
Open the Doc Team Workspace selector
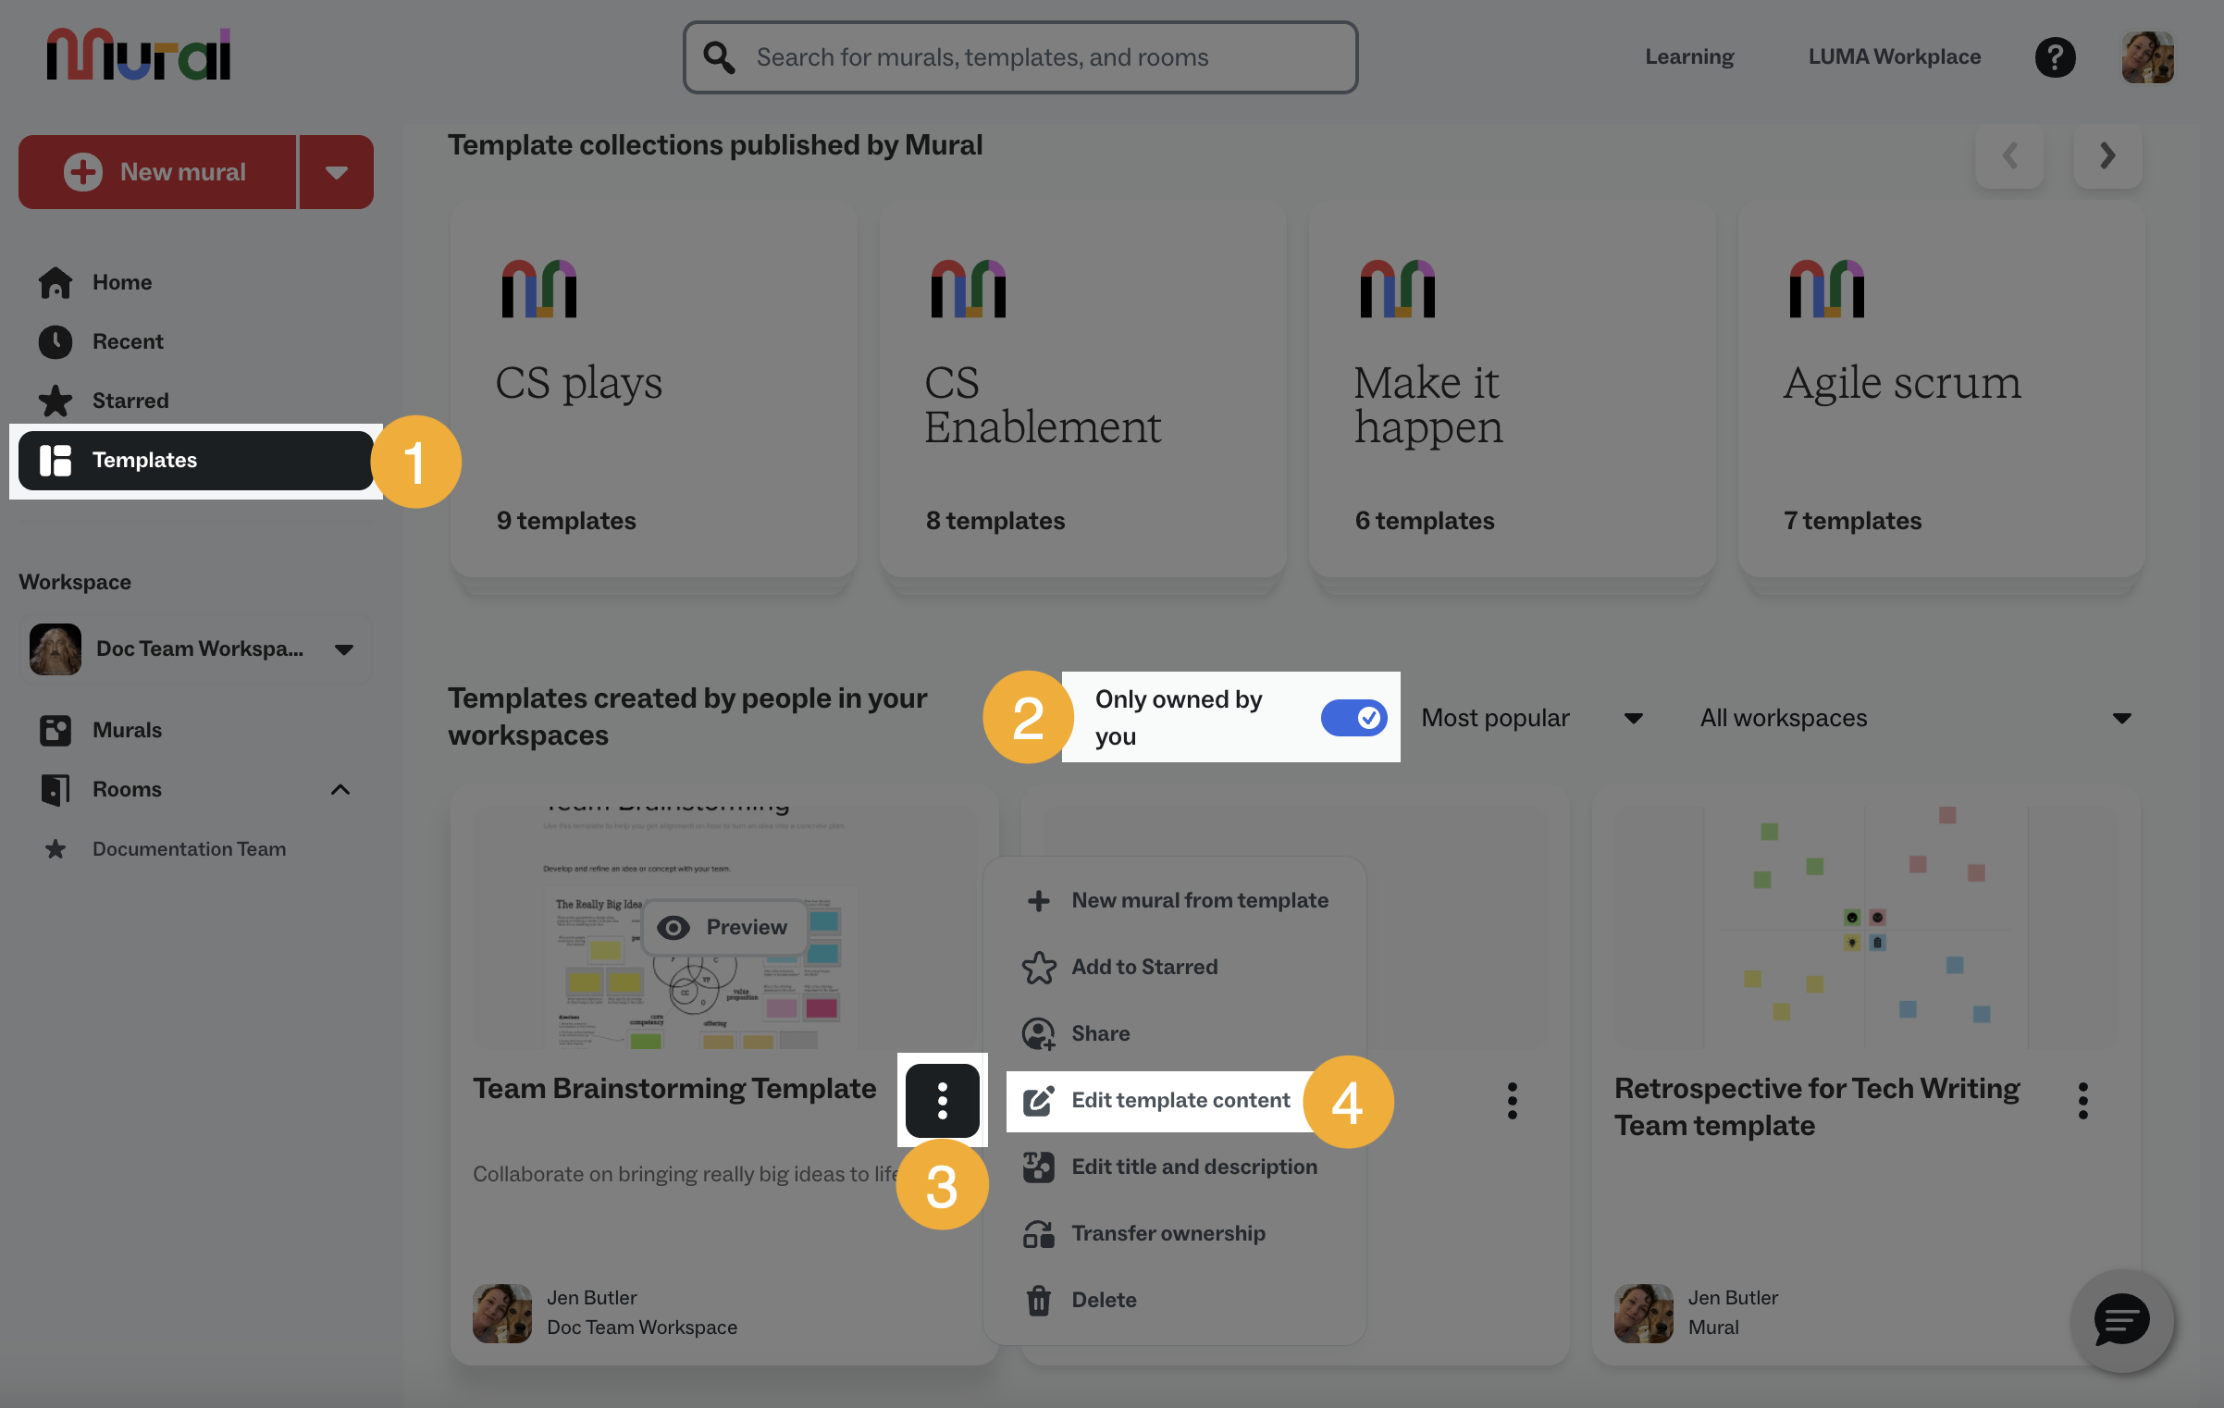pos(195,649)
